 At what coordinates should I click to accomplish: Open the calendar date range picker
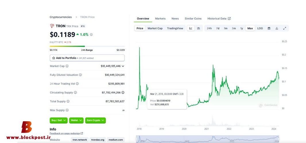269,28
